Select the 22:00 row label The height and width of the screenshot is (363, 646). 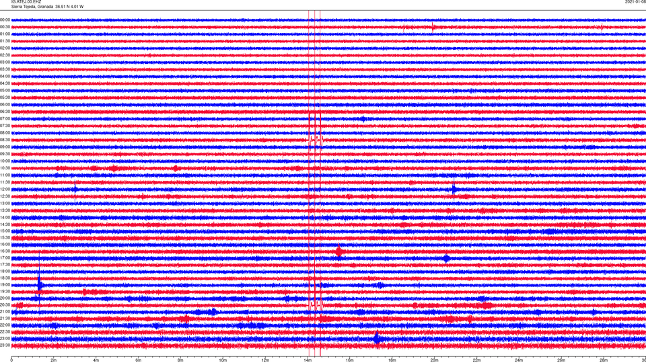point(5,325)
